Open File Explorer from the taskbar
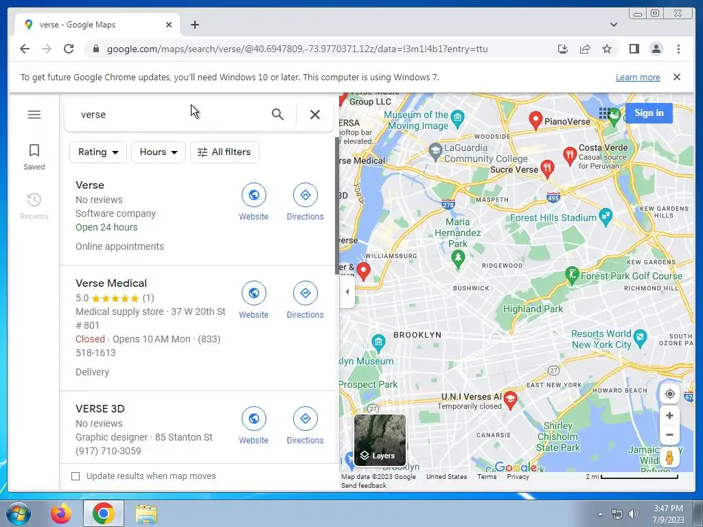The height and width of the screenshot is (527, 703). [146, 513]
